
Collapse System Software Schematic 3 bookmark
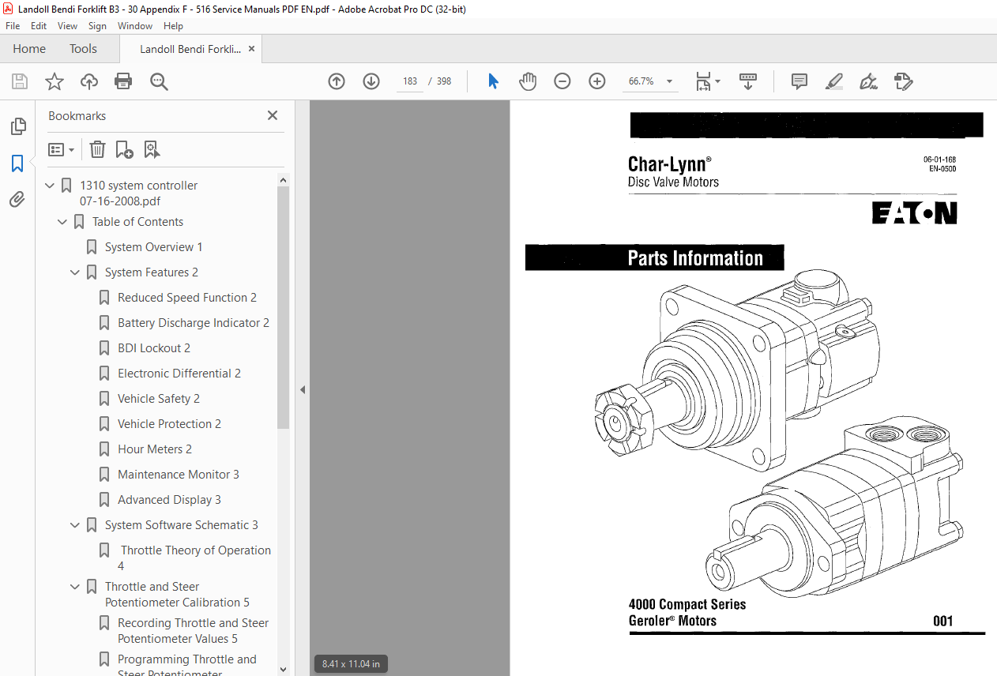(75, 525)
